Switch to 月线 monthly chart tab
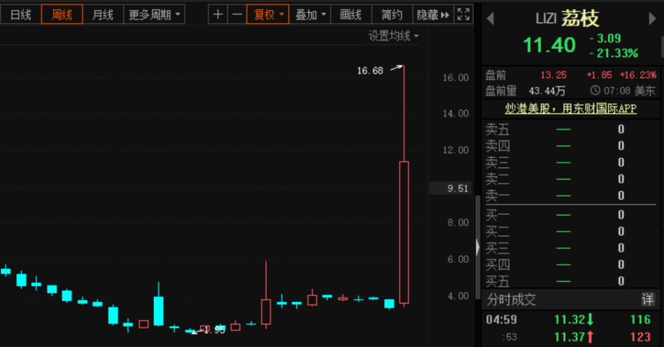Image resolution: width=664 pixels, height=347 pixels. pyautogui.click(x=103, y=14)
